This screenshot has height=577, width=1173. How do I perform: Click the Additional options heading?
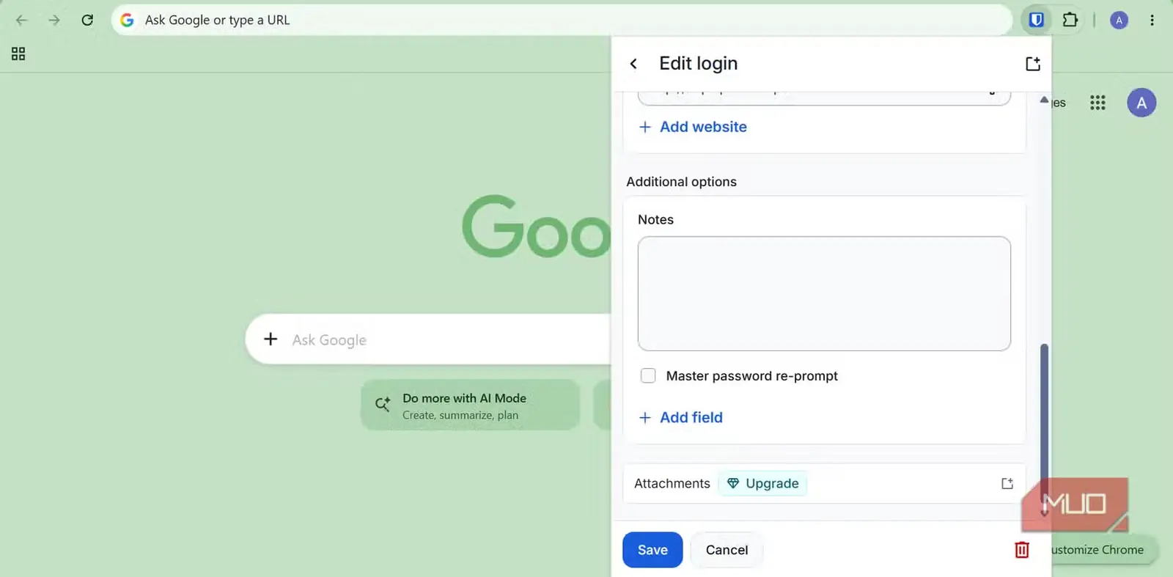[681, 182]
